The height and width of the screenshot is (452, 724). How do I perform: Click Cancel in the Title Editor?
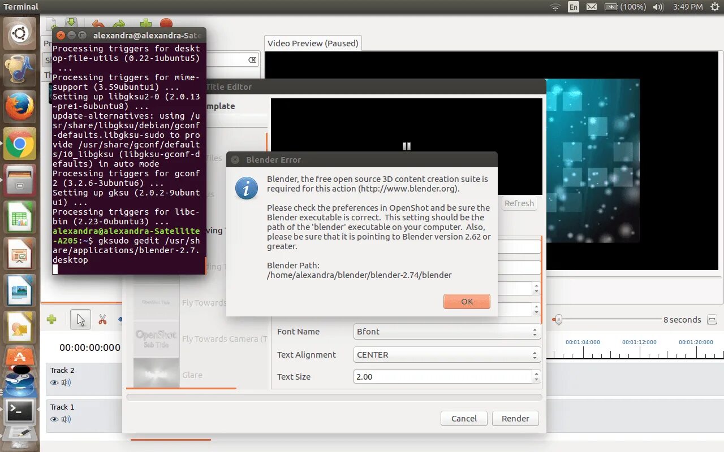click(464, 419)
